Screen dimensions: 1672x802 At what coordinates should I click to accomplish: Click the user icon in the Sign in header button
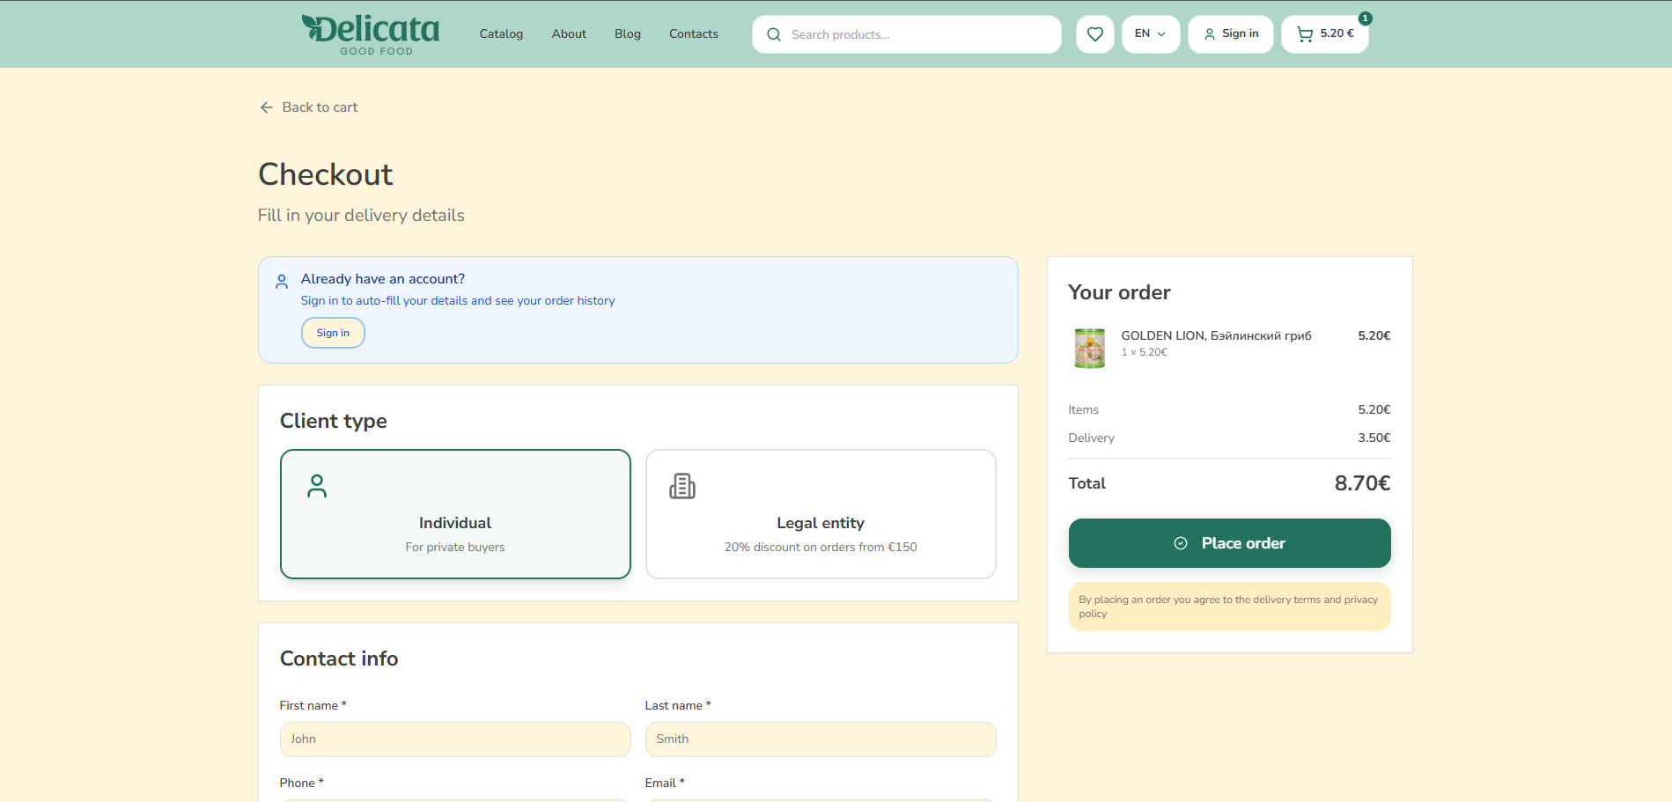click(1209, 34)
